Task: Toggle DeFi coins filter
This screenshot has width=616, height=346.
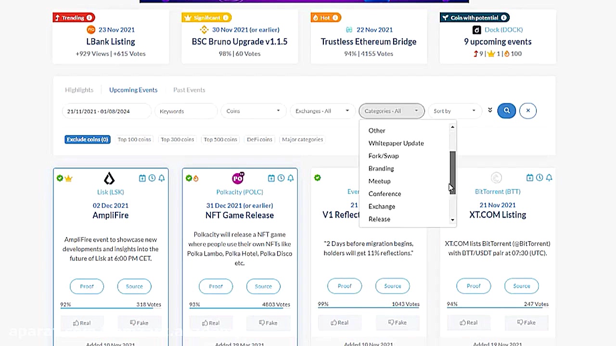Action: pyautogui.click(x=259, y=139)
